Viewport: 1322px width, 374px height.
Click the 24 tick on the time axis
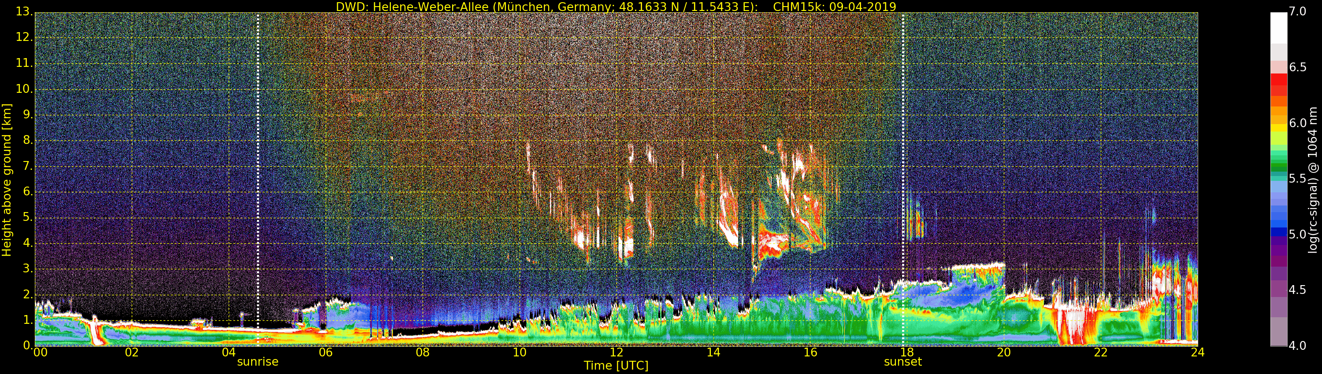pyautogui.click(x=1198, y=352)
